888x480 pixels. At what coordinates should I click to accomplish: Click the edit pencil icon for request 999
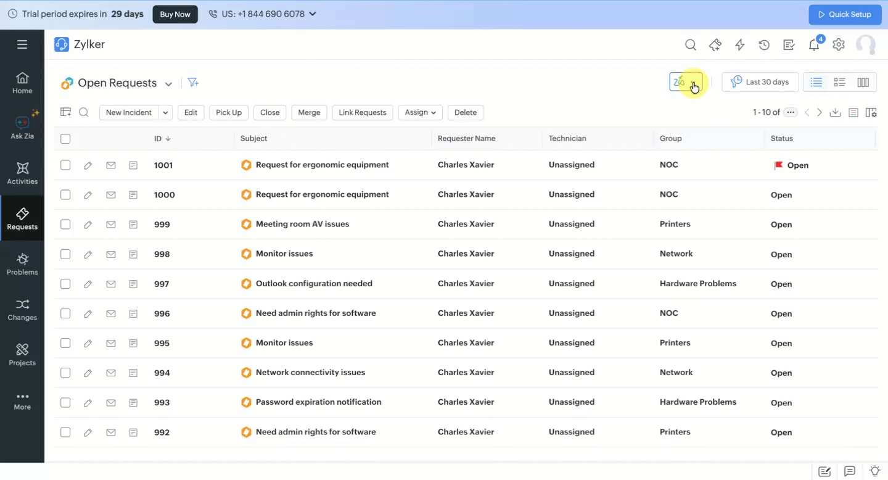coord(88,225)
